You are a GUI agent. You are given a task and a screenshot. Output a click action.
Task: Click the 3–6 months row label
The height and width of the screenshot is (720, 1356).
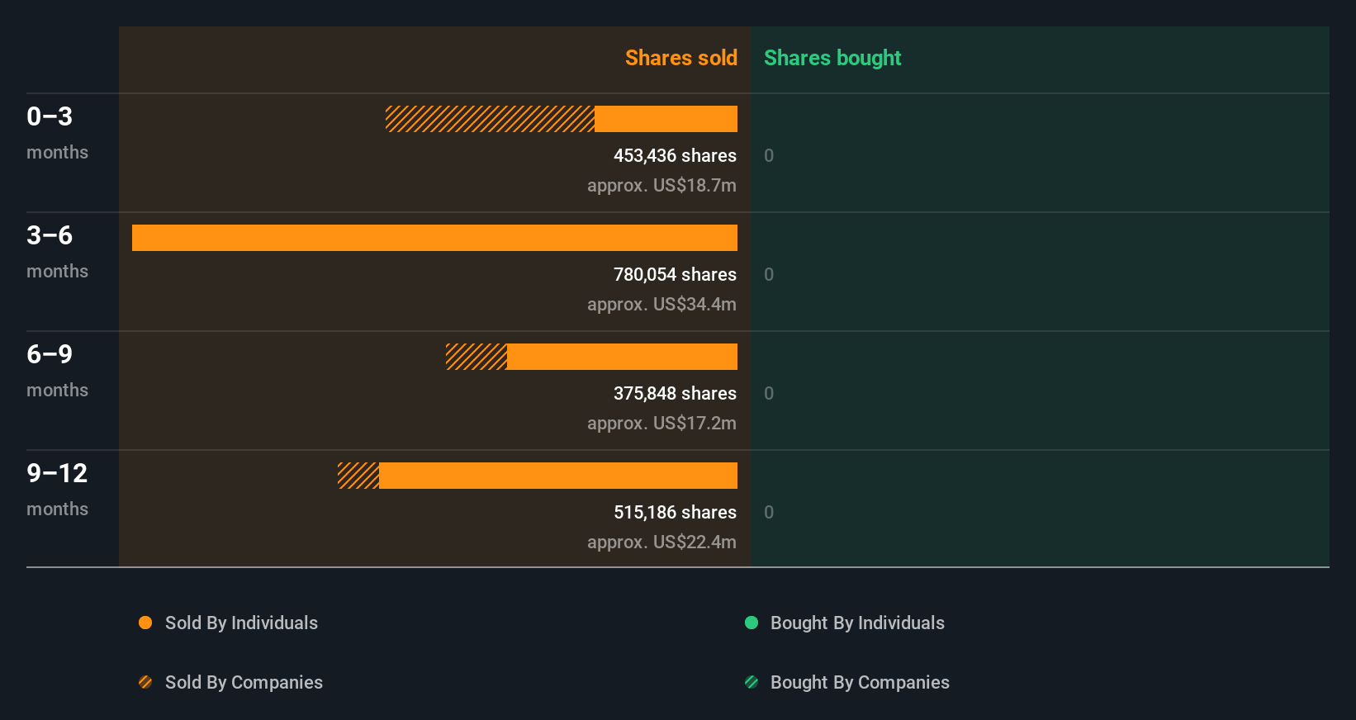[57, 252]
